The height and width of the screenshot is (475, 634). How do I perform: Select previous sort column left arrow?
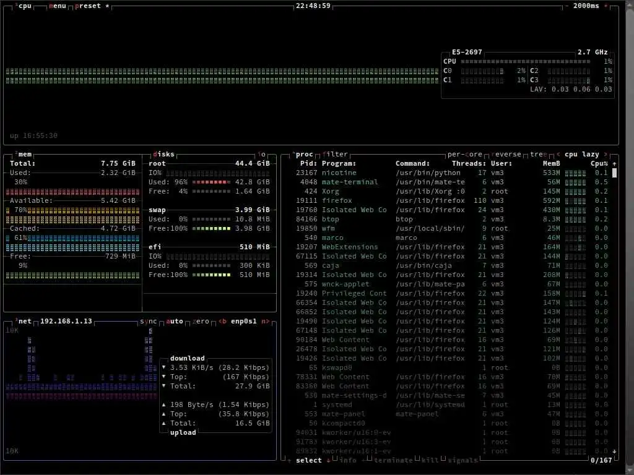pyautogui.click(x=558, y=154)
